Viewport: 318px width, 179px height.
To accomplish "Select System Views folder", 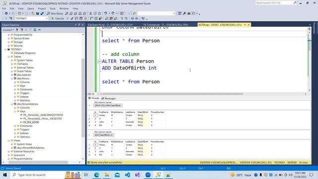I will point(24,144).
